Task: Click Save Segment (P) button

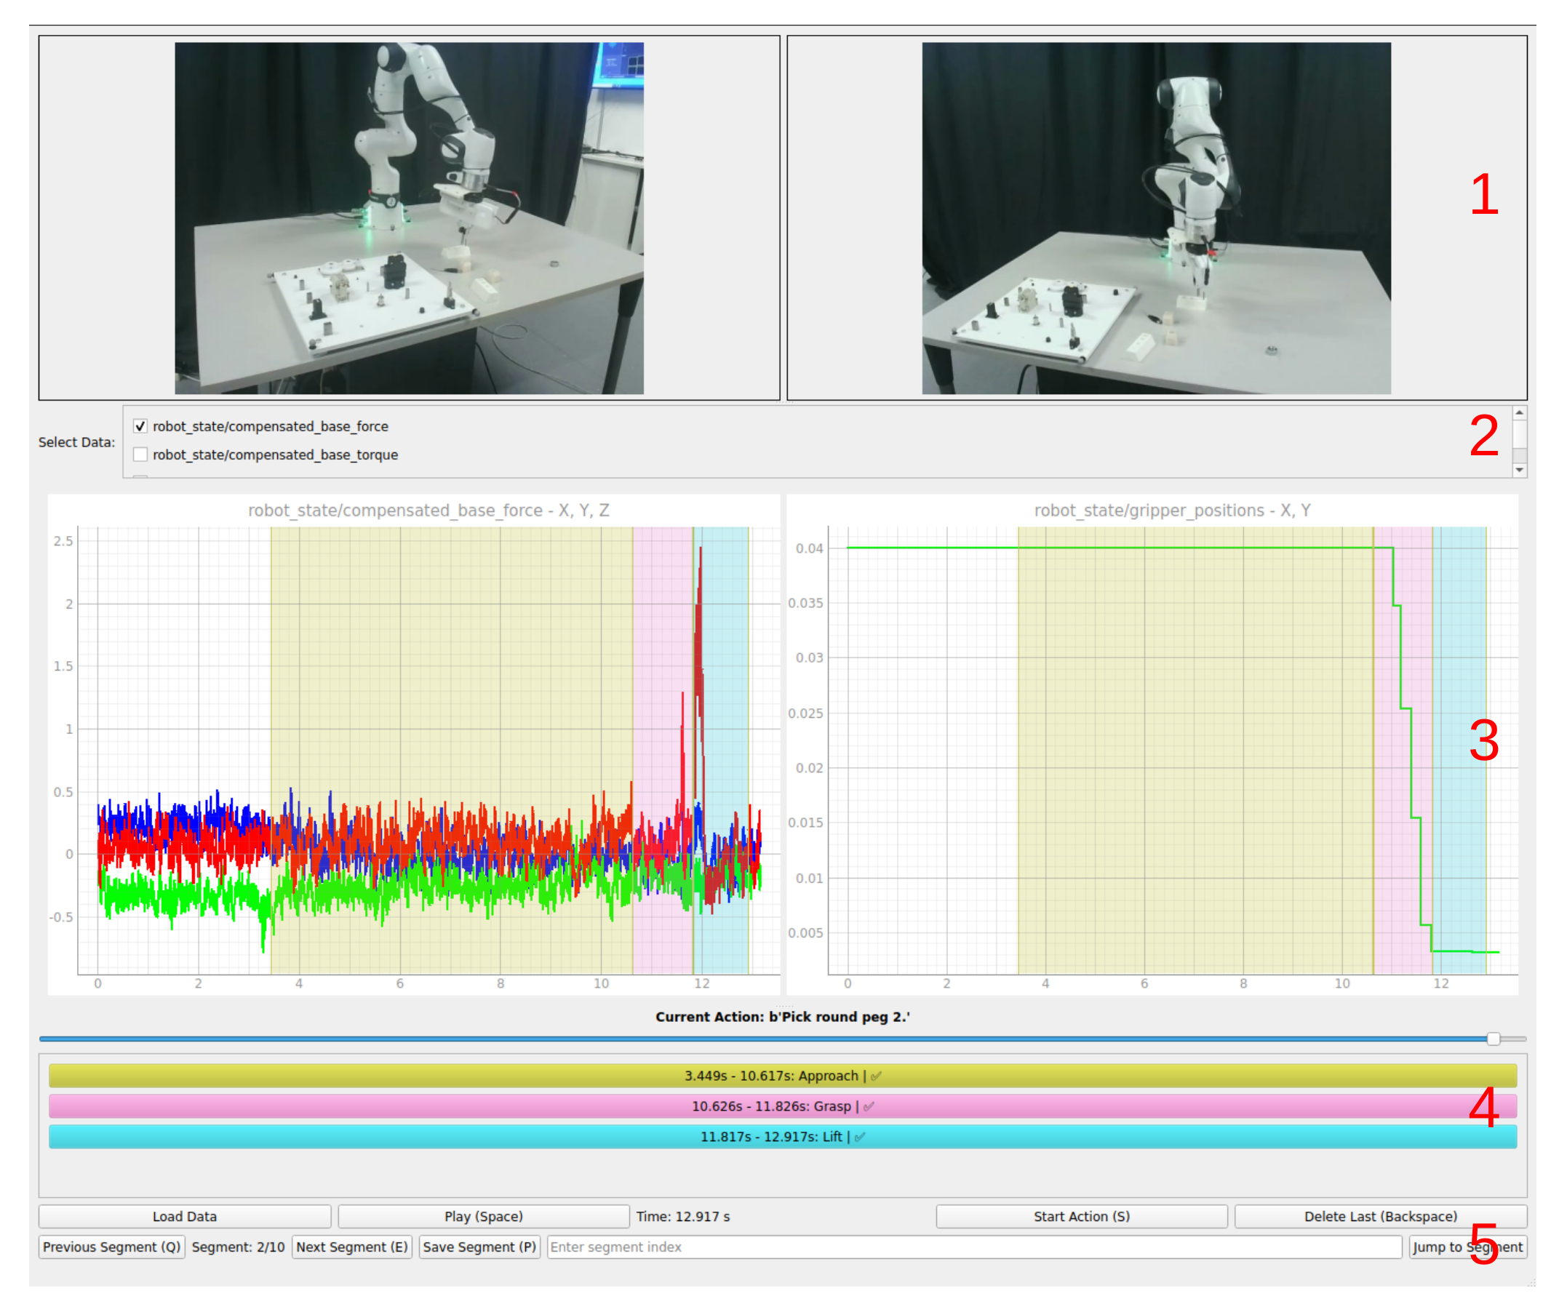Action: click(x=479, y=1247)
